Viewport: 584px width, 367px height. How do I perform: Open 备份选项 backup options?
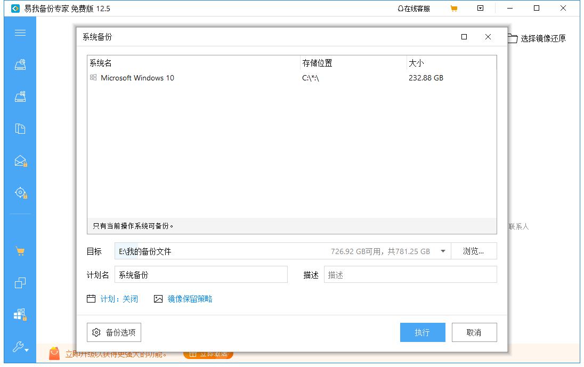point(114,332)
